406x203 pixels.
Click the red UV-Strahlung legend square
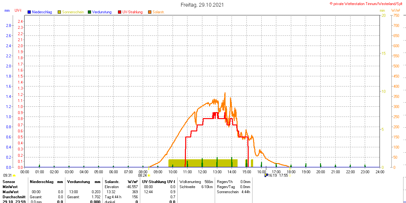point(120,12)
